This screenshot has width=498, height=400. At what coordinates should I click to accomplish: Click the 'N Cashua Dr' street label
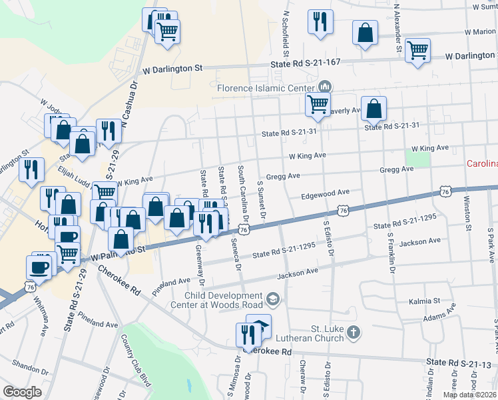pyautogui.click(x=130, y=104)
